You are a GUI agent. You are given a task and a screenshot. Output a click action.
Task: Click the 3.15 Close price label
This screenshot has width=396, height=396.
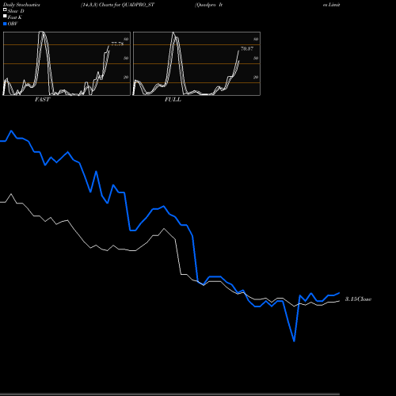coord(358,299)
